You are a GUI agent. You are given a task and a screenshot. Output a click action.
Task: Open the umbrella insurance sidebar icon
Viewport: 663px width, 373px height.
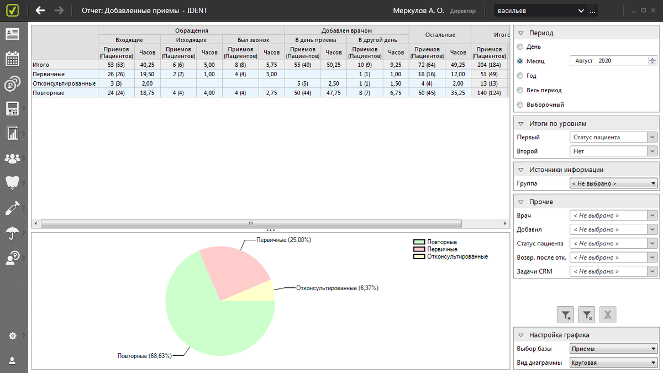click(x=12, y=233)
